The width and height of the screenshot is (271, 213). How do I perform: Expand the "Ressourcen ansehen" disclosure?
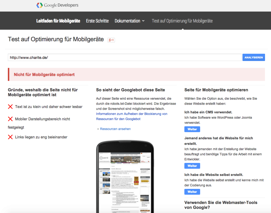[x=115, y=129]
